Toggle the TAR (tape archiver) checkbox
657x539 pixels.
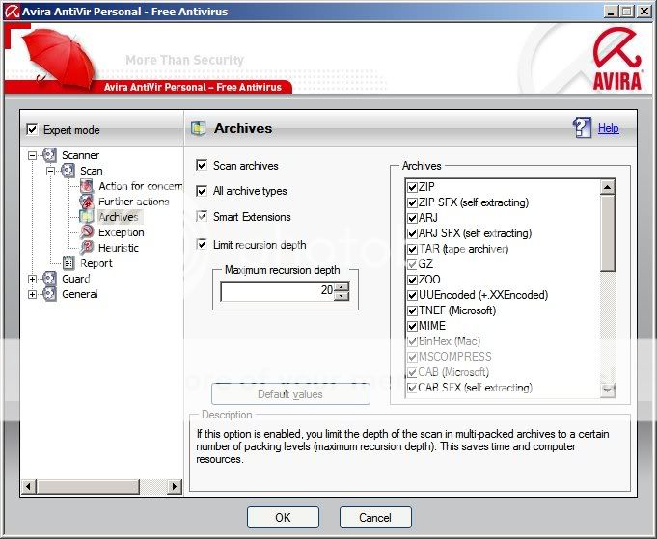412,249
